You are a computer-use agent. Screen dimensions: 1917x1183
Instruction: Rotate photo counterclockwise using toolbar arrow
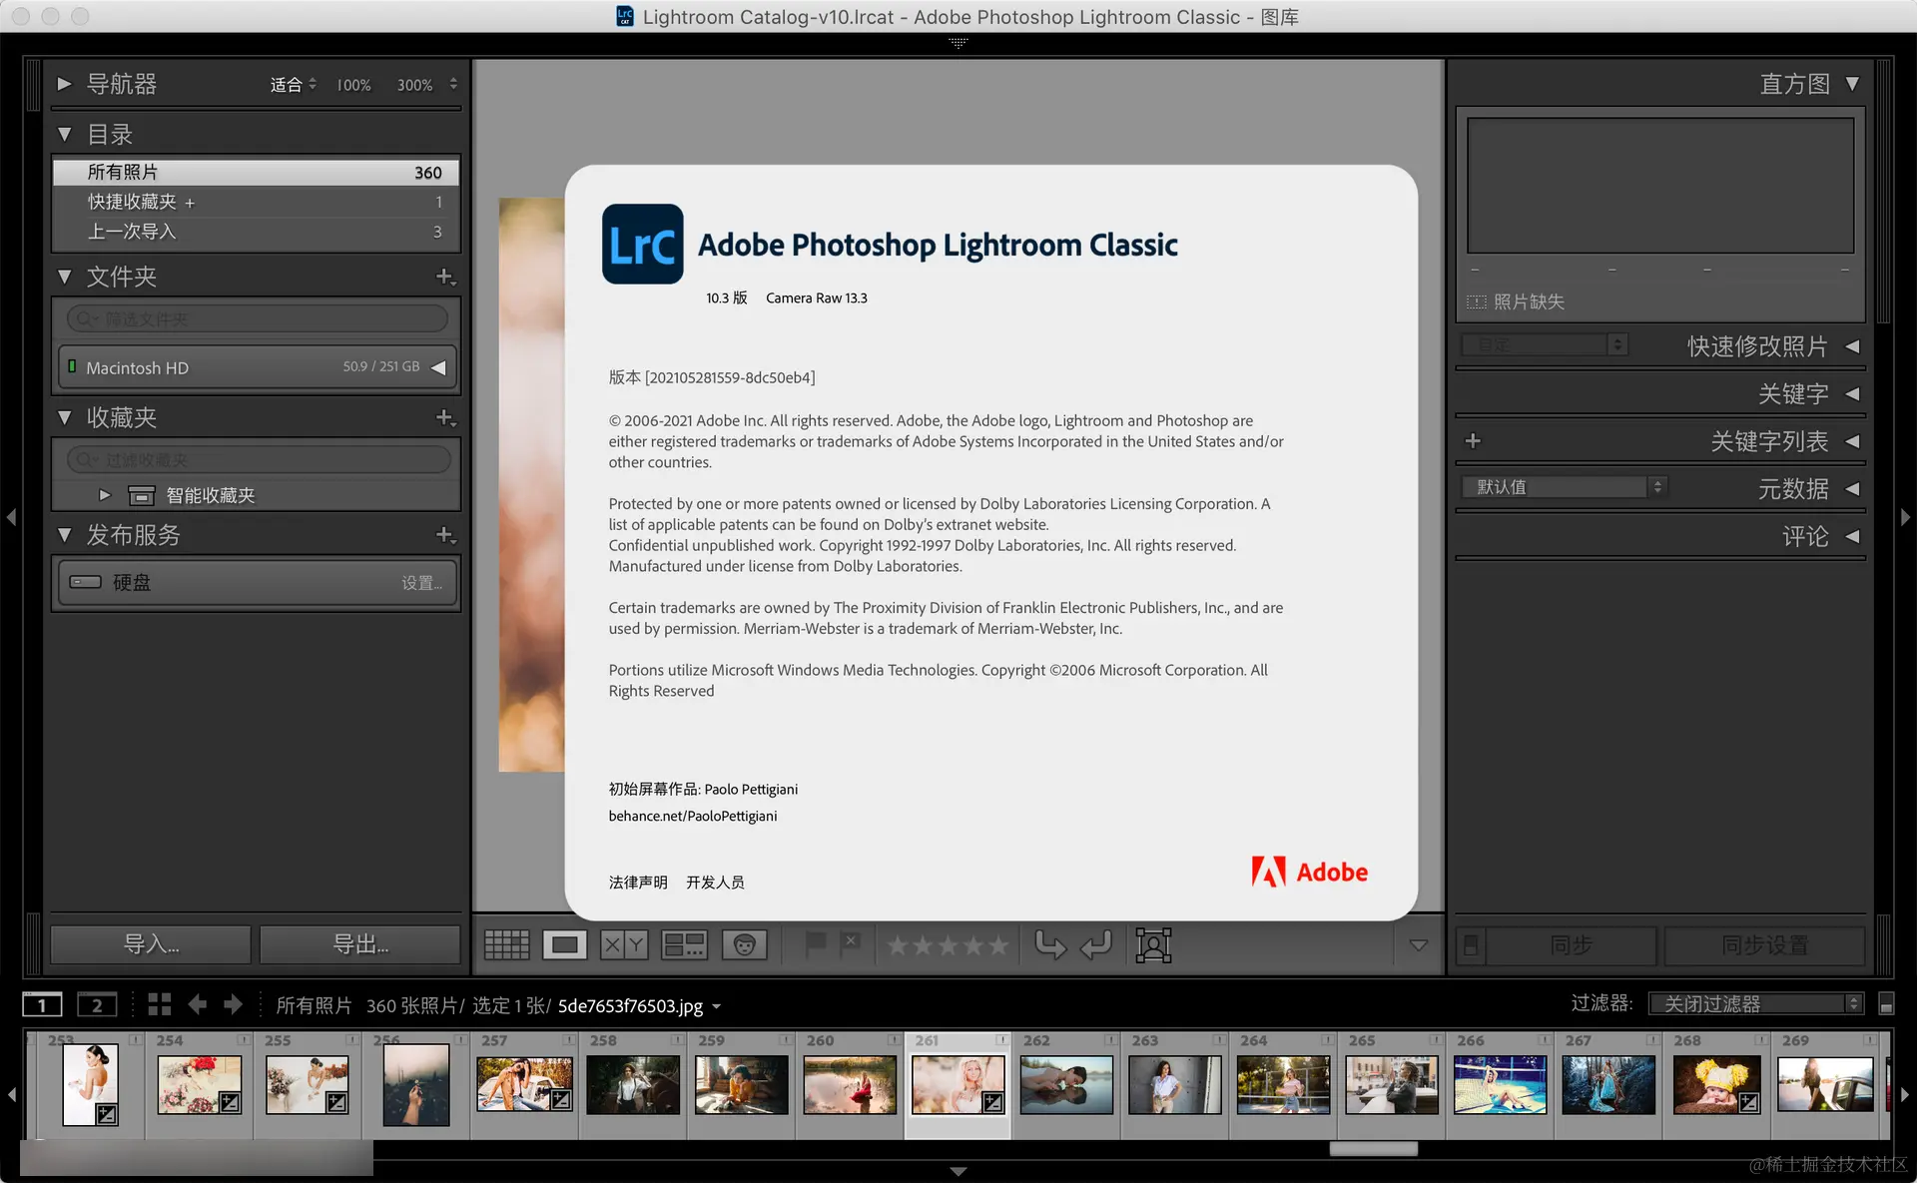point(1049,944)
